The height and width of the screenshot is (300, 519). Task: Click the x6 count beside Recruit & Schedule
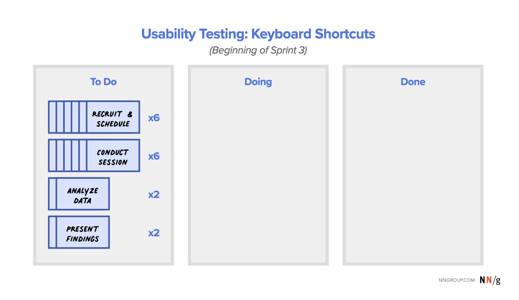click(x=154, y=118)
